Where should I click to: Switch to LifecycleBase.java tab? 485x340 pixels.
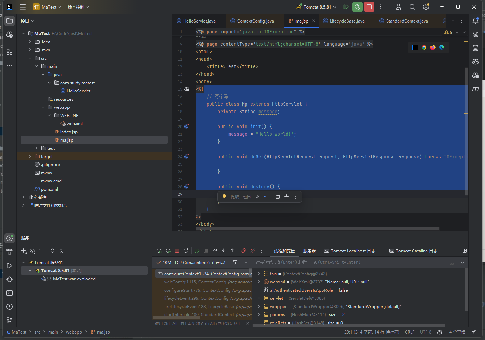pos(344,21)
